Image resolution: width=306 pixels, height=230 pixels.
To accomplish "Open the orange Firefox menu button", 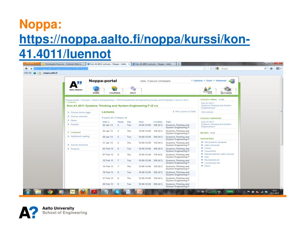I will point(31,63).
